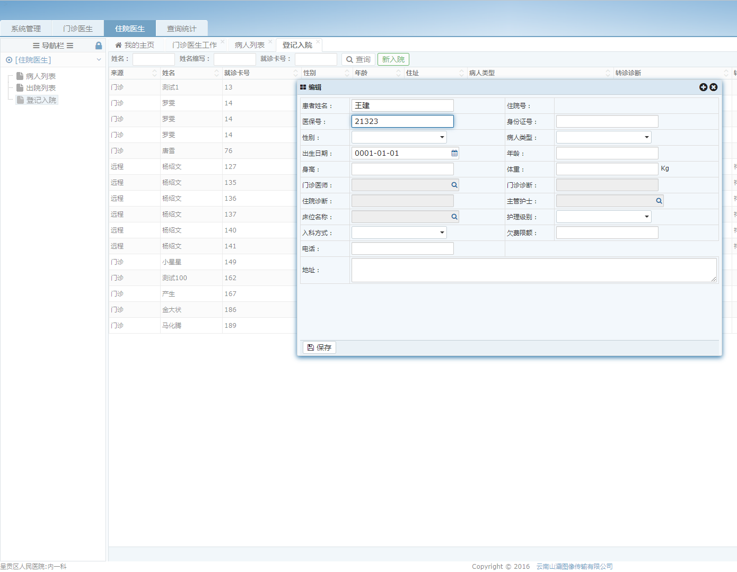Select the row with card number 127
737x572 pixels.
[203, 167]
